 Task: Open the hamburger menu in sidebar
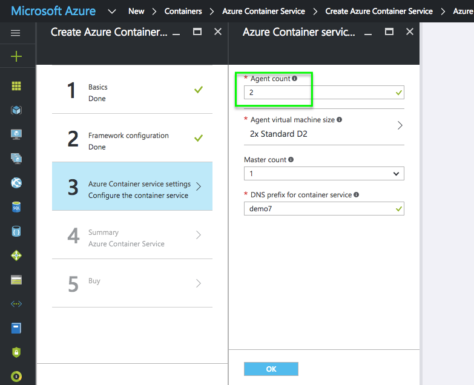pyautogui.click(x=16, y=33)
